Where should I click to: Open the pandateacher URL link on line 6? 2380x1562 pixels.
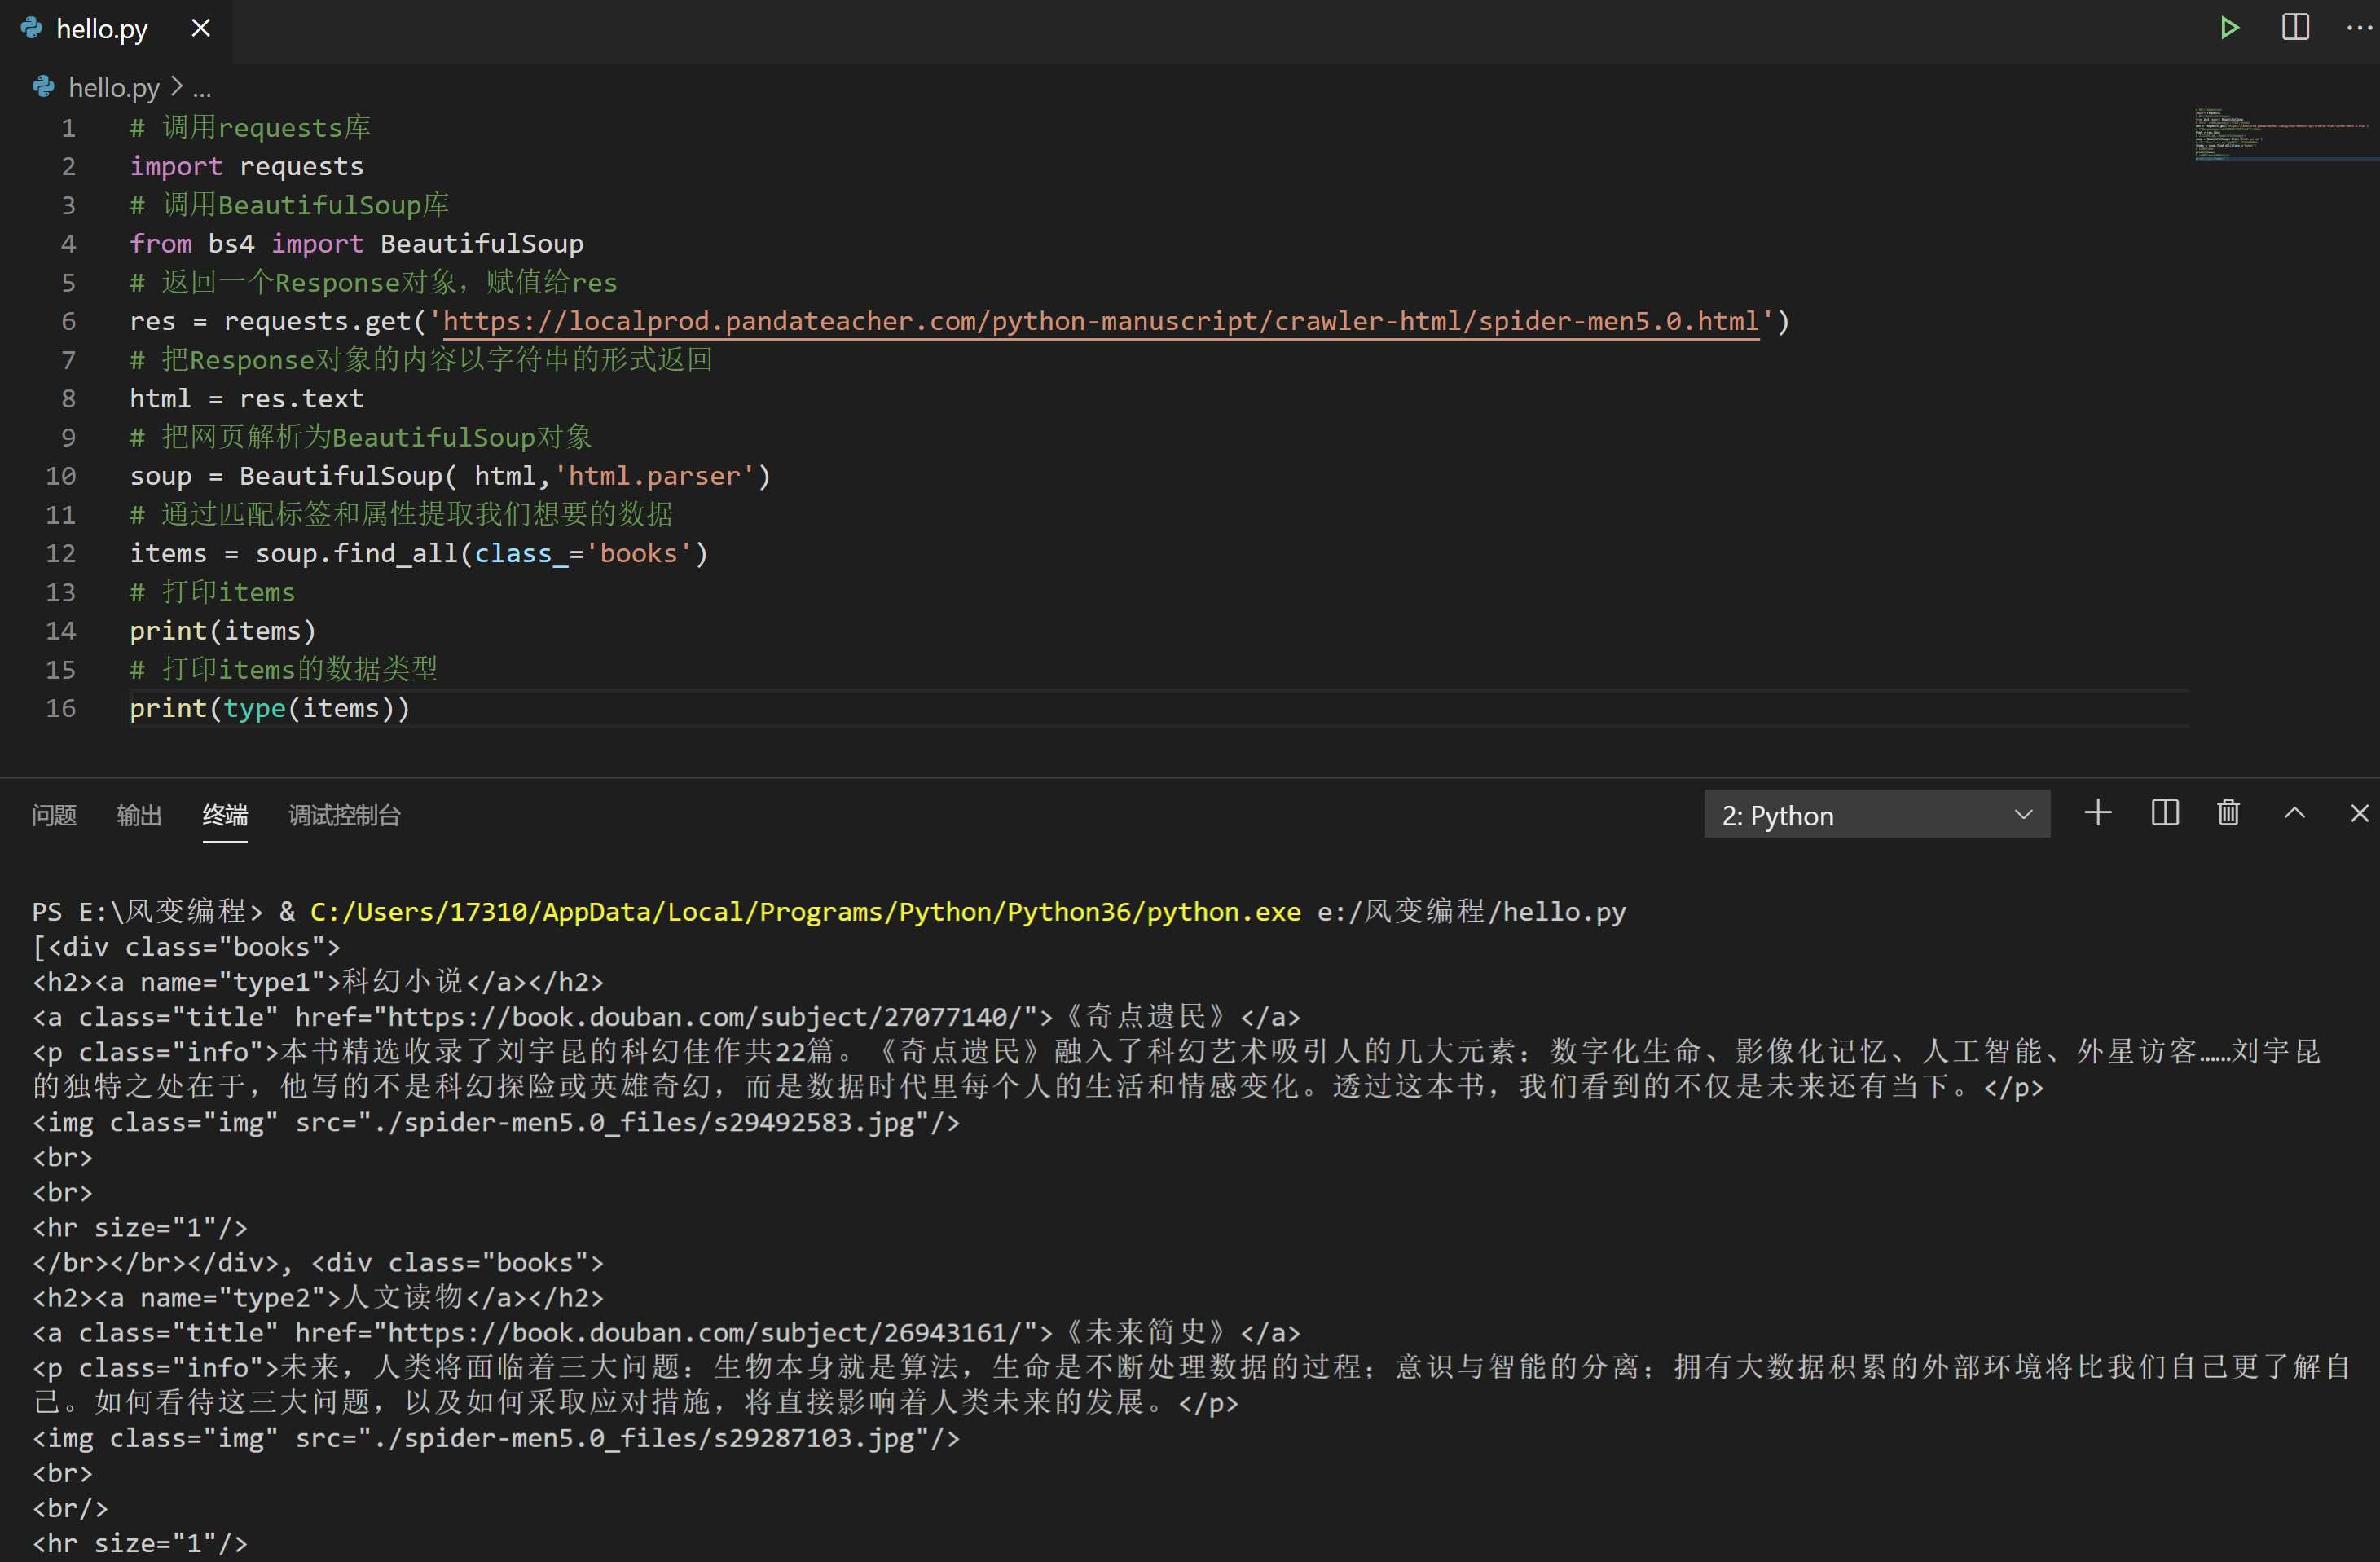[x=1100, y=321]
